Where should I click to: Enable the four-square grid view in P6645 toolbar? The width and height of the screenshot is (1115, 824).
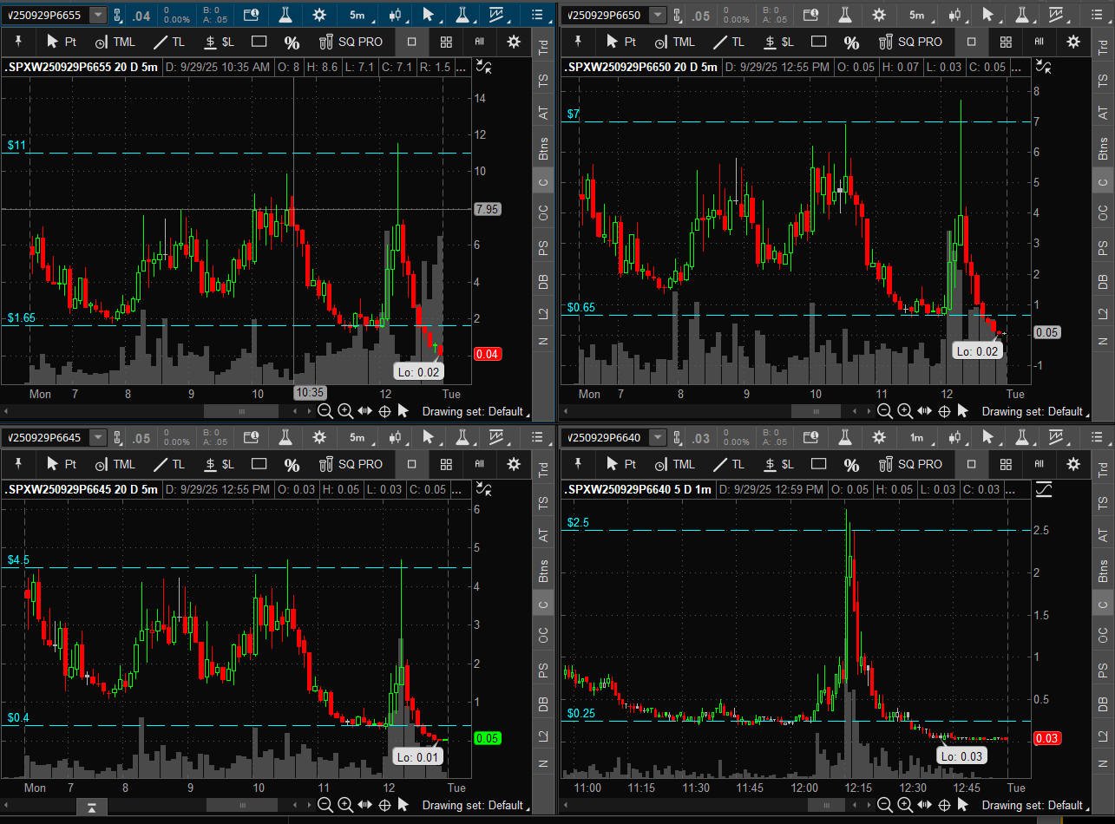[446, 464]
